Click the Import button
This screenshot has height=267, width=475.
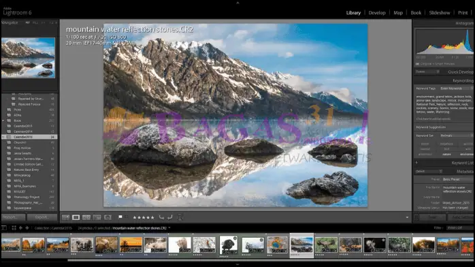coord(14,217)
